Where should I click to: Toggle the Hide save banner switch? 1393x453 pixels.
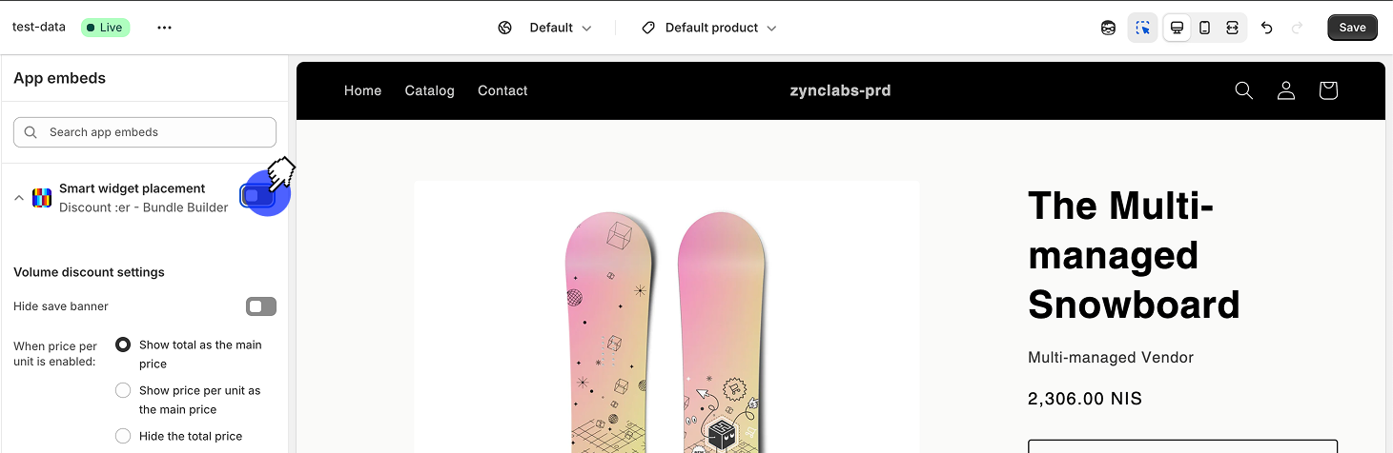click(x=260, y=306)
